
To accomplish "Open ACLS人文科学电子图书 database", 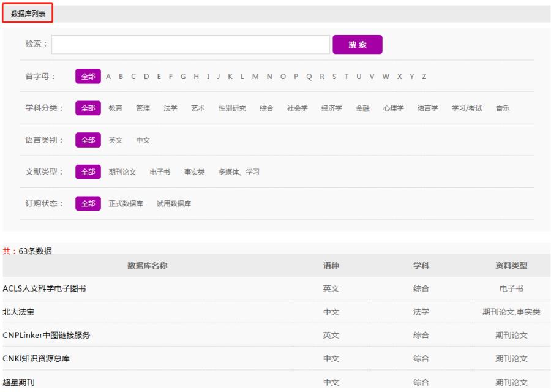I will tap(44, 288).
